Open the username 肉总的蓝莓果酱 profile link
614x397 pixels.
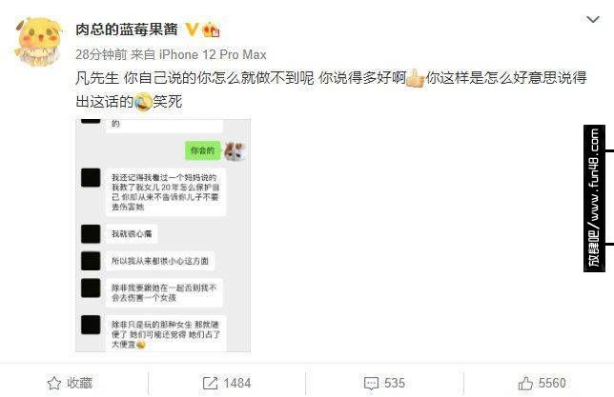point(127,30)
